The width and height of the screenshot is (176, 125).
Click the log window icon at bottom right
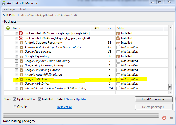tap(171, 118)
